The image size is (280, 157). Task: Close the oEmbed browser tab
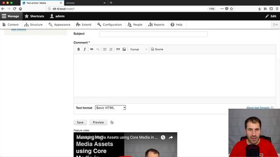pos(105,3)
